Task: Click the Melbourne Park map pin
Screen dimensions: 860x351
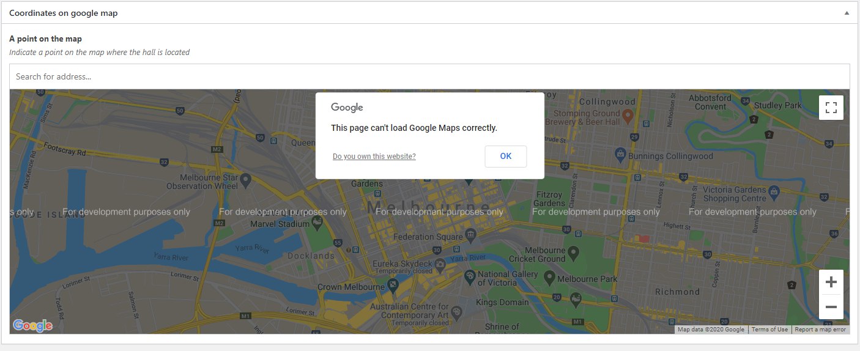Action: (x=549, y=278)
